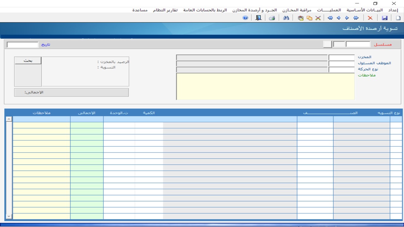
Task: Click in the yellow ملاحظات notes text area
Action: tap(265, 86)
